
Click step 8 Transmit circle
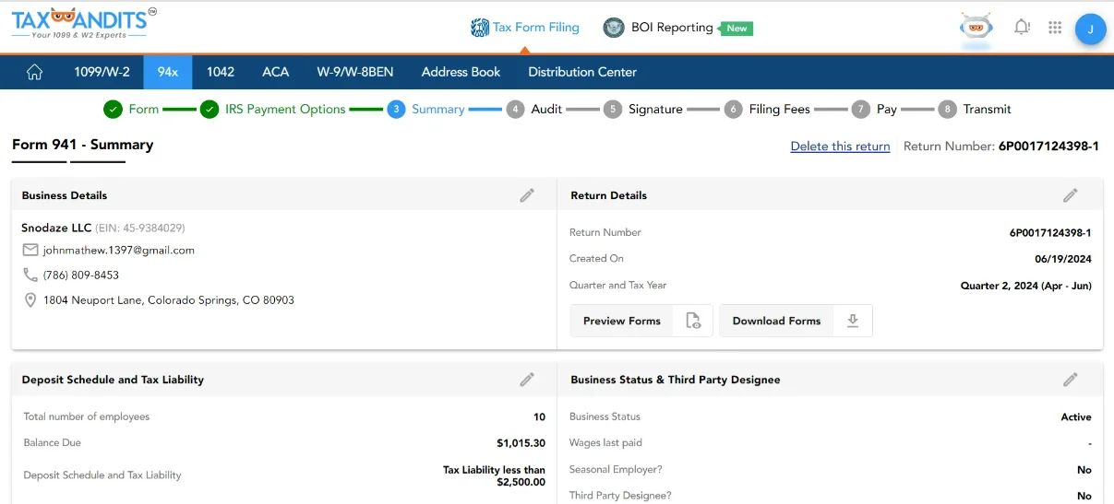[947, 109]
